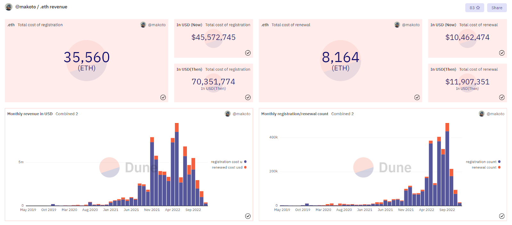Click 'Sep 2022' axis label on revenue chart
Viewport: 512px width, 225px height.
(193, 210)
